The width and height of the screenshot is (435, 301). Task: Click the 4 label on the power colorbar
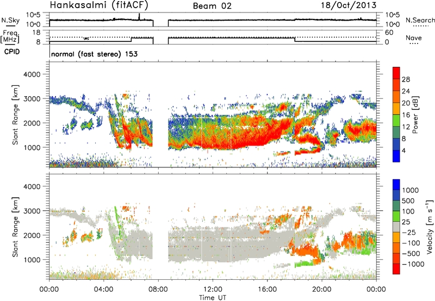(x=403, y=150)
